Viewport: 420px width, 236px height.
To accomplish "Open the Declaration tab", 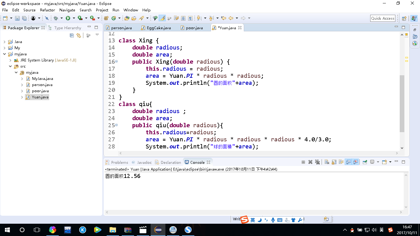I will [168, 162].
